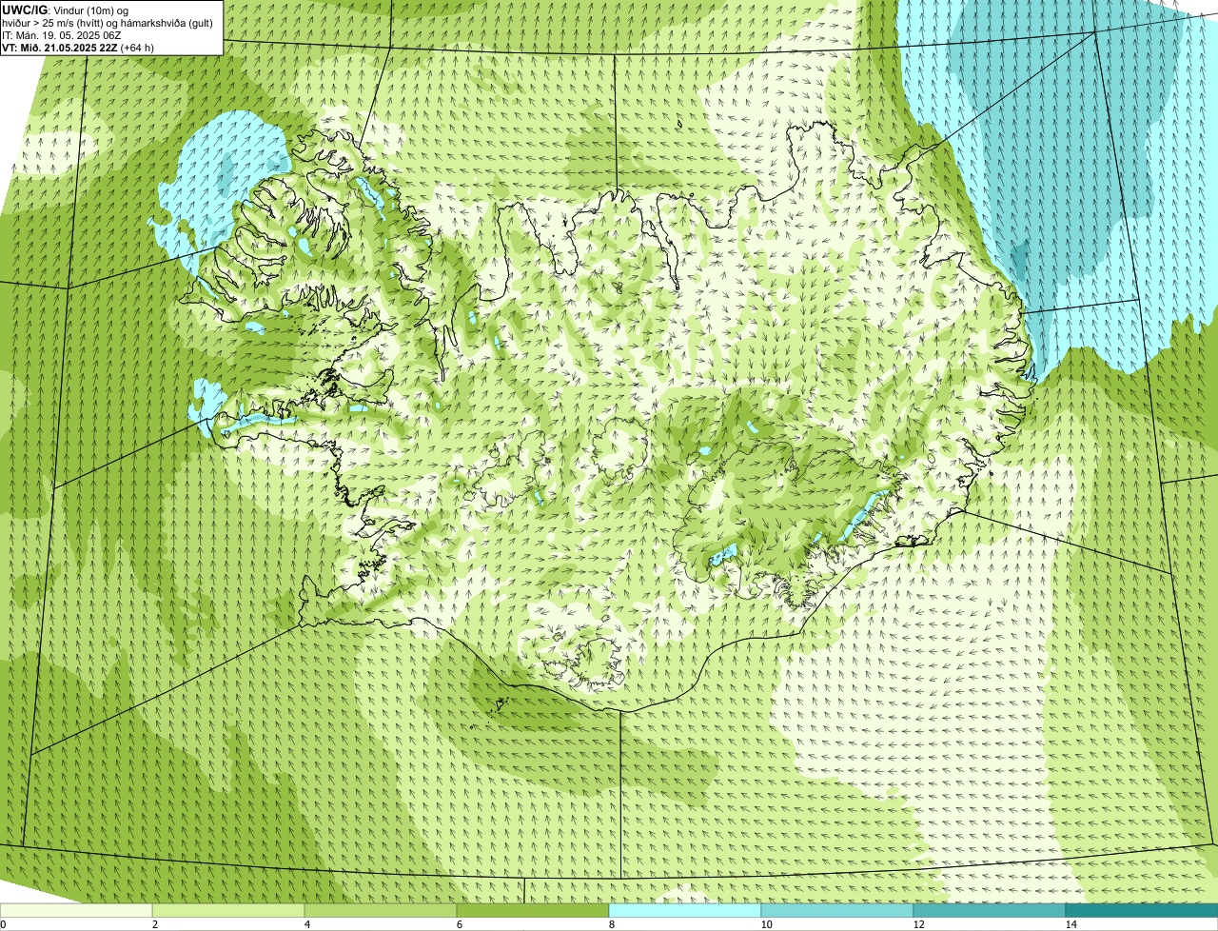Click the light cyan 8–10 m/s legend swatch
1218x931 pixels.
(685, 910)
